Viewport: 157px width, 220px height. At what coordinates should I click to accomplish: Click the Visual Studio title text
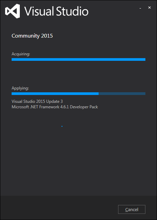point(56,11)
